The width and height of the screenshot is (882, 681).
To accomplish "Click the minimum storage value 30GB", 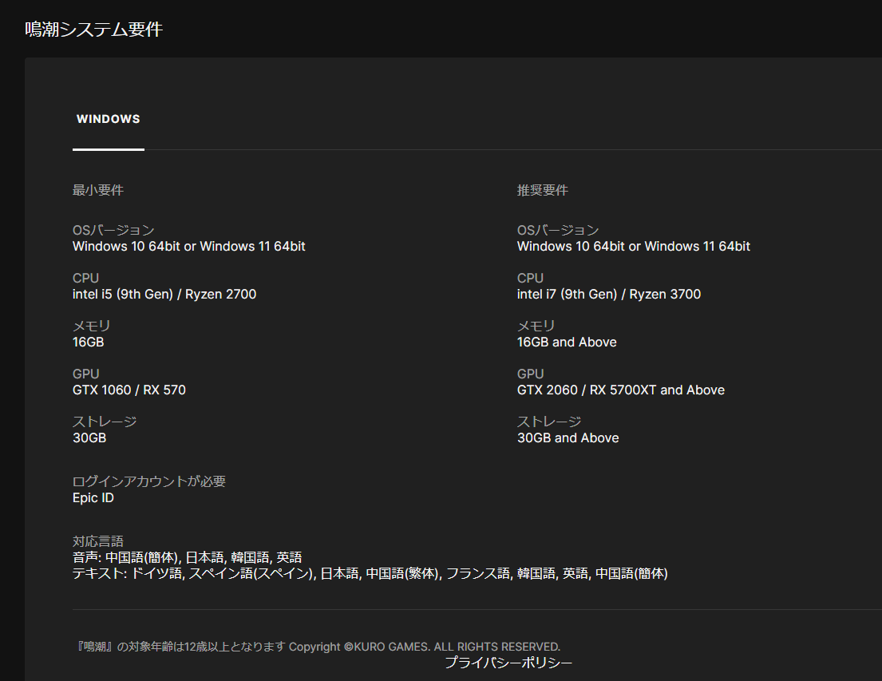I will coord(89,438).
